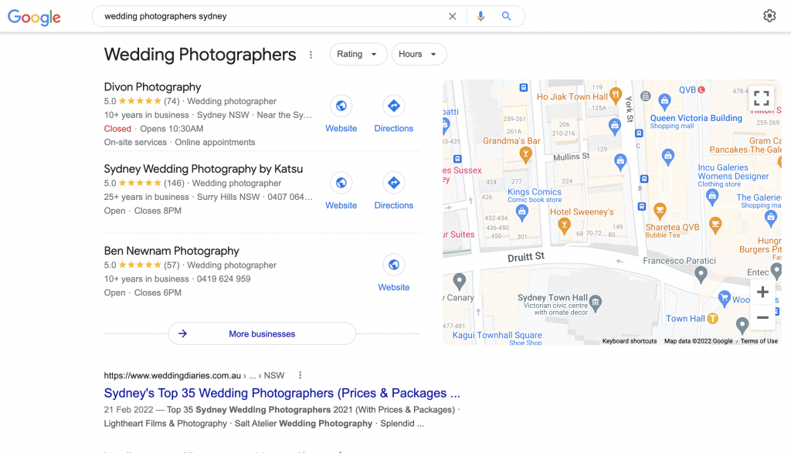Zoom out on the map

pos(762,317)
